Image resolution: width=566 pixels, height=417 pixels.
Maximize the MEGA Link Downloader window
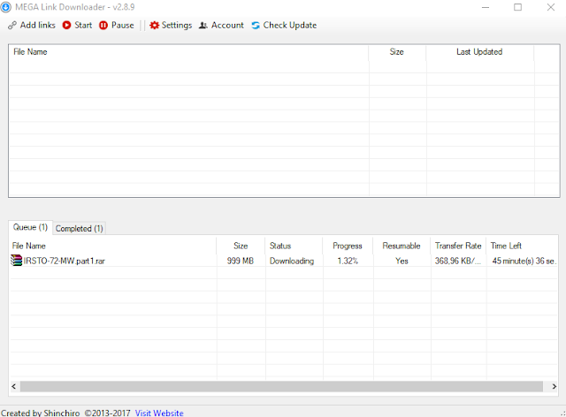pos(517,7)
